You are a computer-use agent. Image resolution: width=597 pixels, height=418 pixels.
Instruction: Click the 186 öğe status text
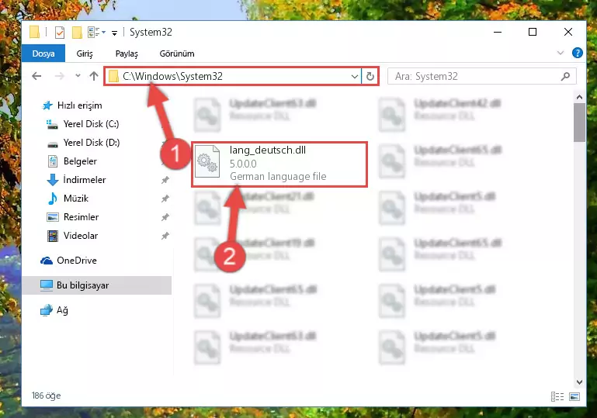tap(46, 396)
